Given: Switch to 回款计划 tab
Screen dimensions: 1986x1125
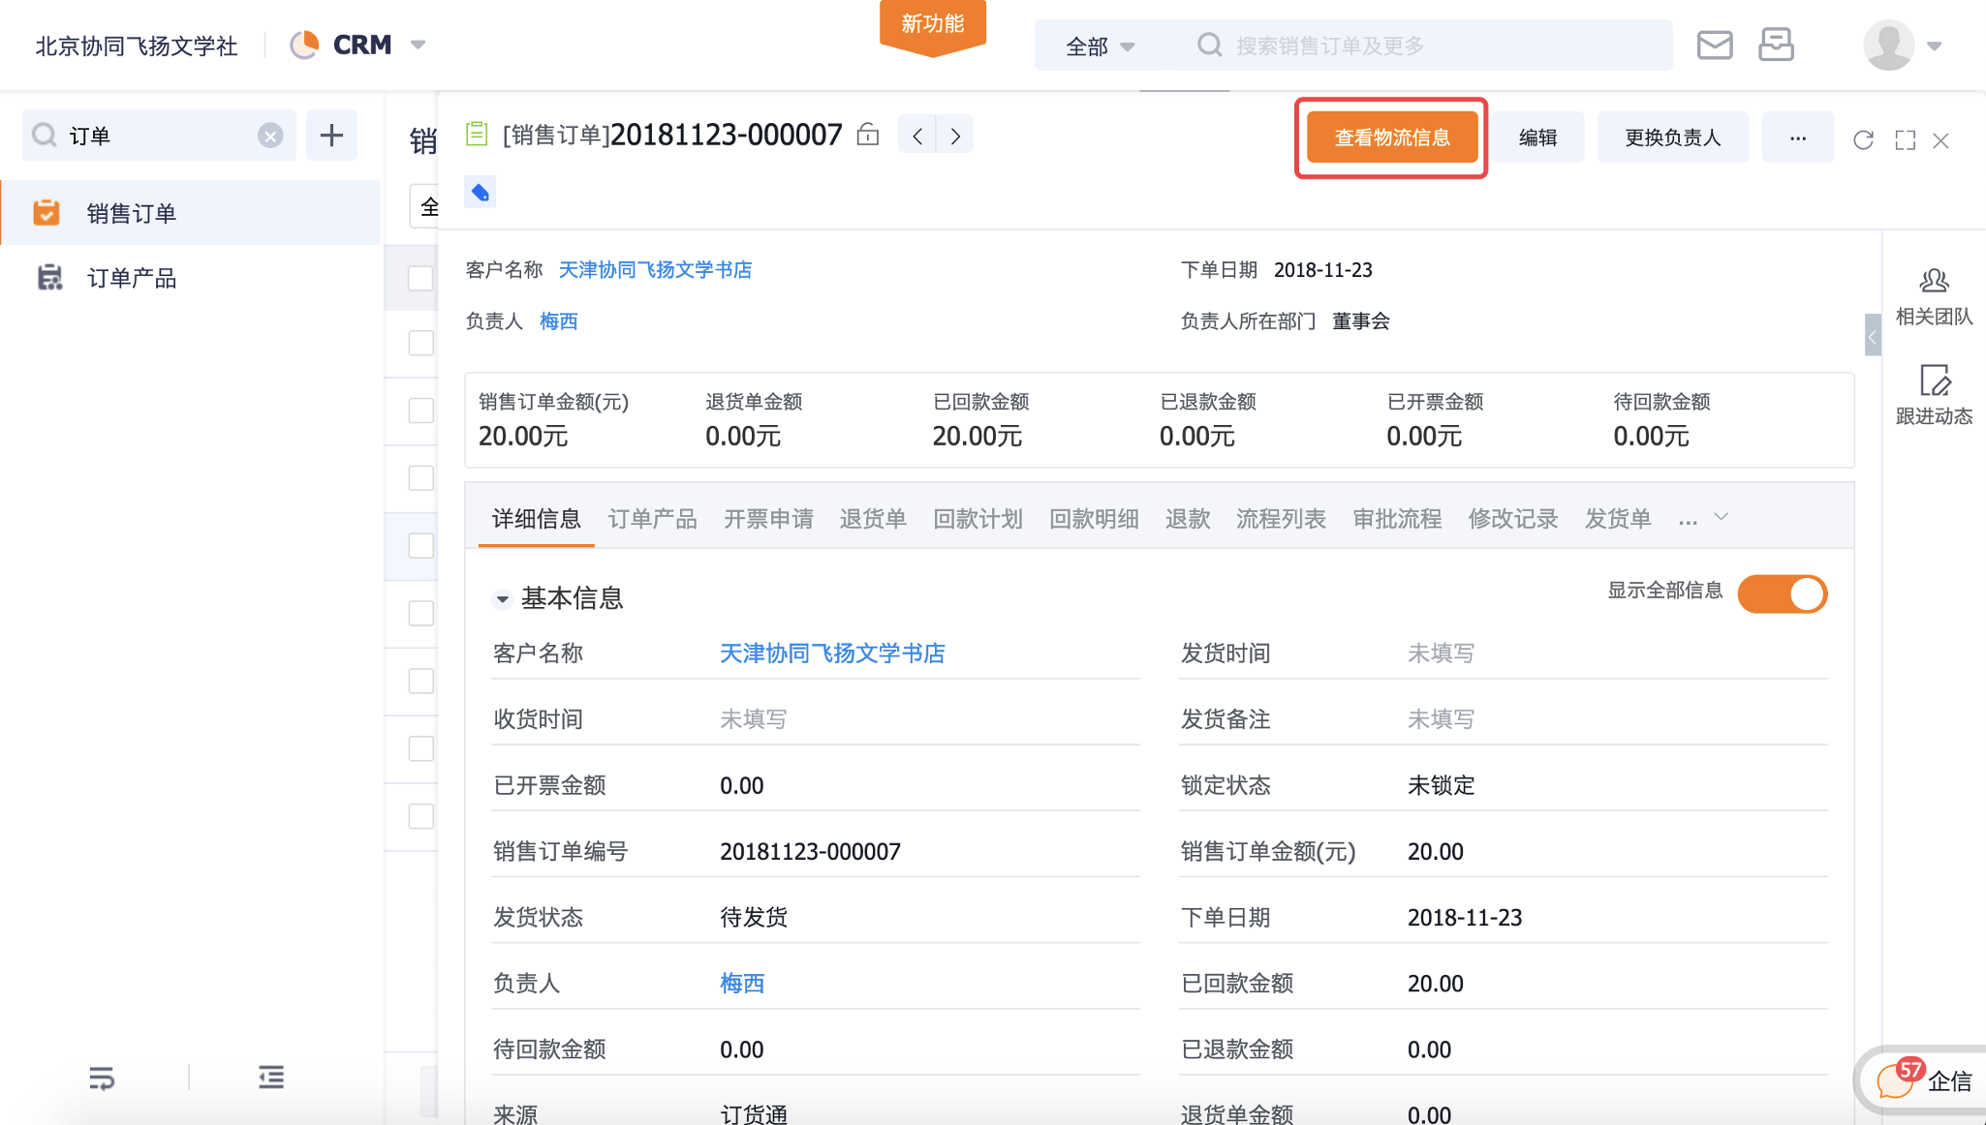Looking at the screenshot, I should (x=977, y=519).
